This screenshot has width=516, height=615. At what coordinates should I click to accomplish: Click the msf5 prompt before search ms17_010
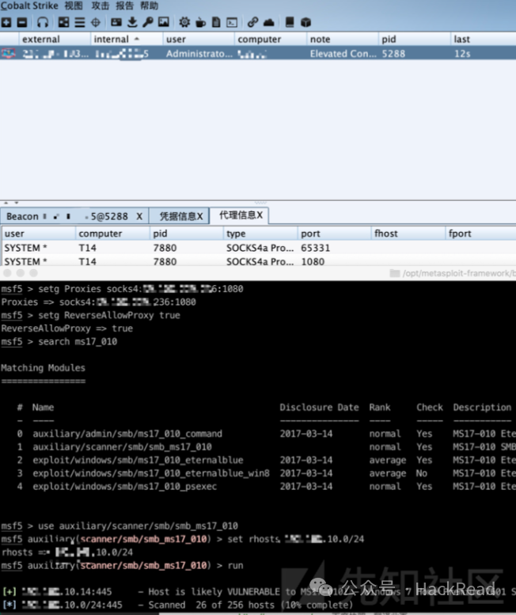coord(12,342)
